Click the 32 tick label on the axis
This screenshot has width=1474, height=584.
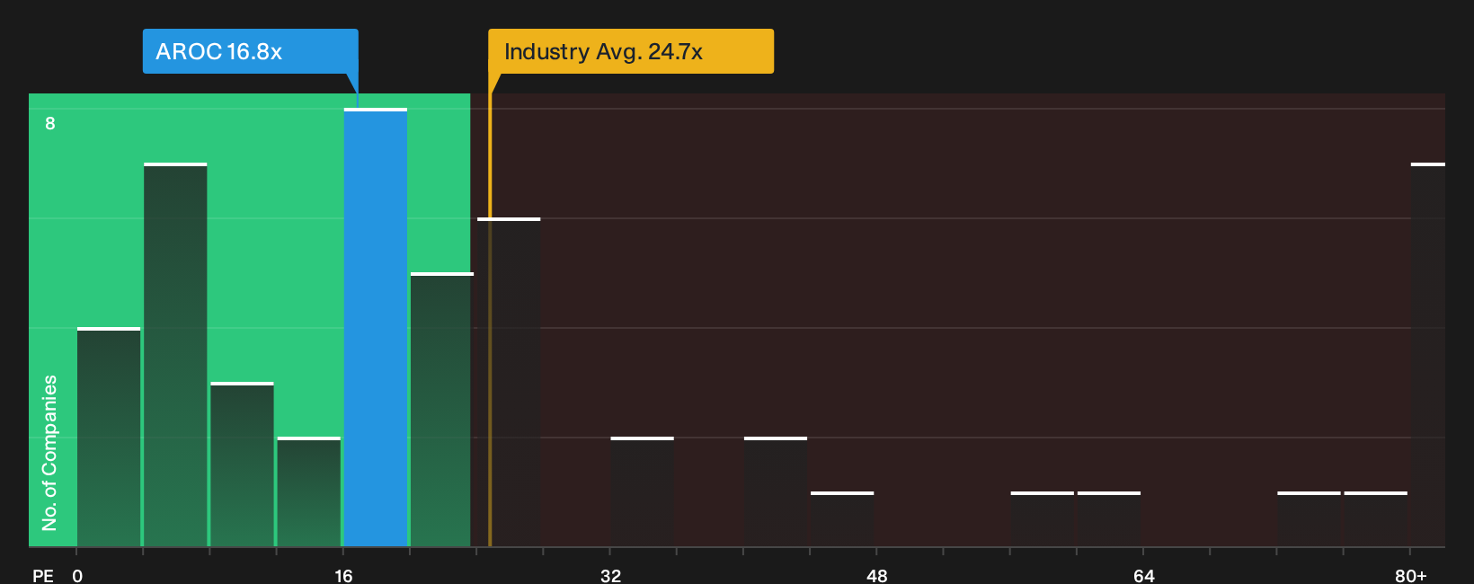[610, 575]
